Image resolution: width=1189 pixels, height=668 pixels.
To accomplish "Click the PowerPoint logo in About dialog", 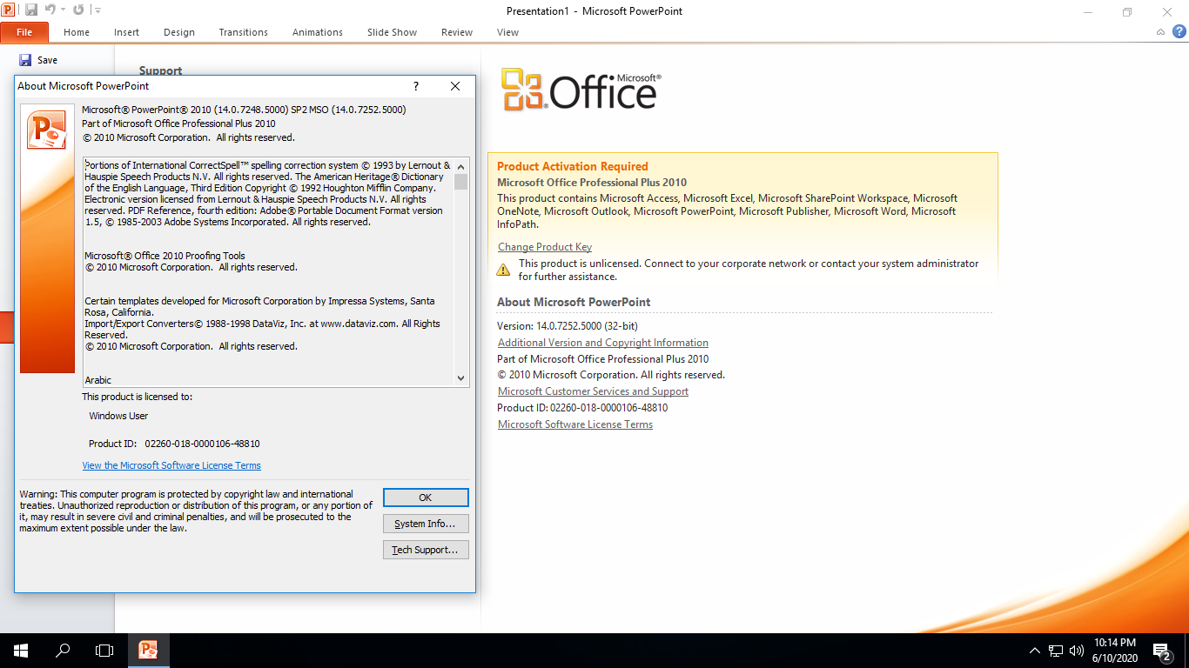I will coord(47,130).
